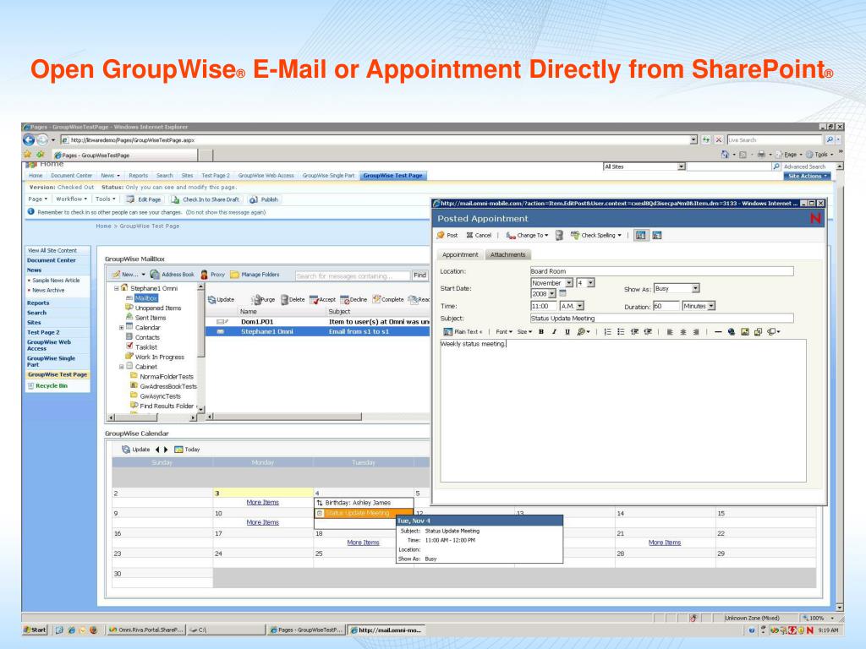Purge selected mailbox item

point(263,300)
